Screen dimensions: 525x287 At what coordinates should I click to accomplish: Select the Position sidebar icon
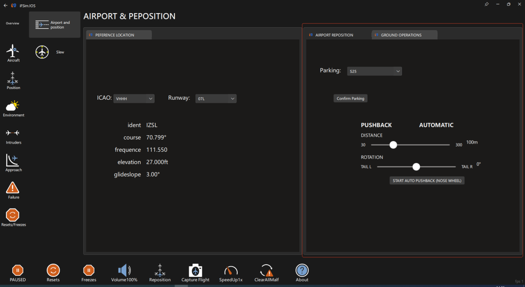point(13,78)
